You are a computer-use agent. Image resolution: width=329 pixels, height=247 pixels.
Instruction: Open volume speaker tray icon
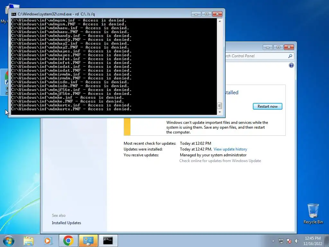[297, 241]
